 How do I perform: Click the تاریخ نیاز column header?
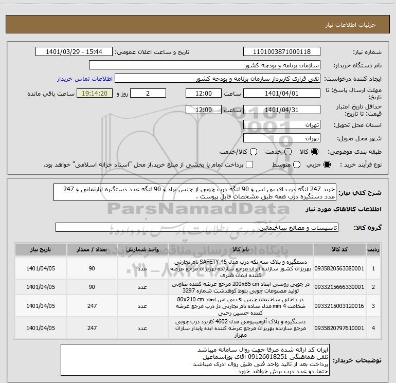click(x=41, y=250)
